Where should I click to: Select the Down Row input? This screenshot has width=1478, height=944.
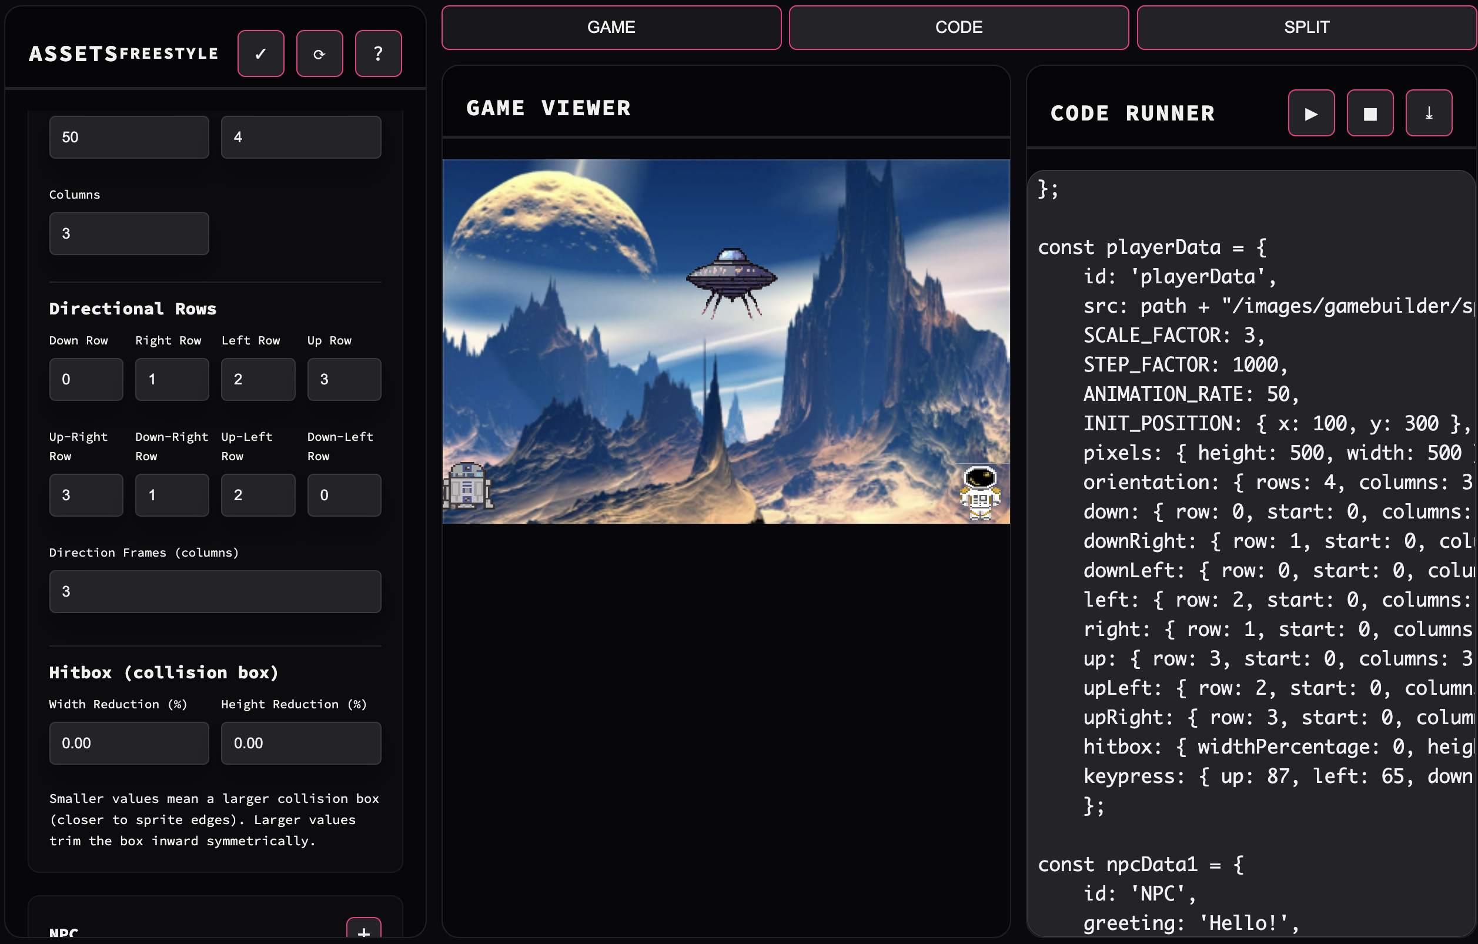click(86, 379)
